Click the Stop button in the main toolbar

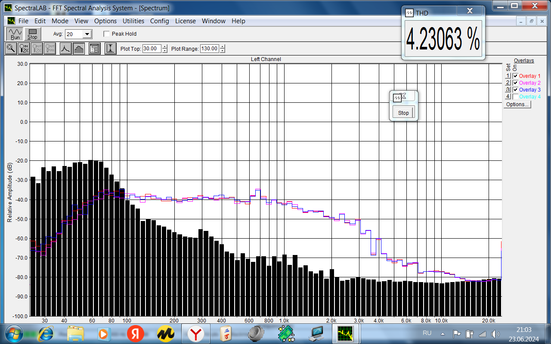click(x=32, y=34)
